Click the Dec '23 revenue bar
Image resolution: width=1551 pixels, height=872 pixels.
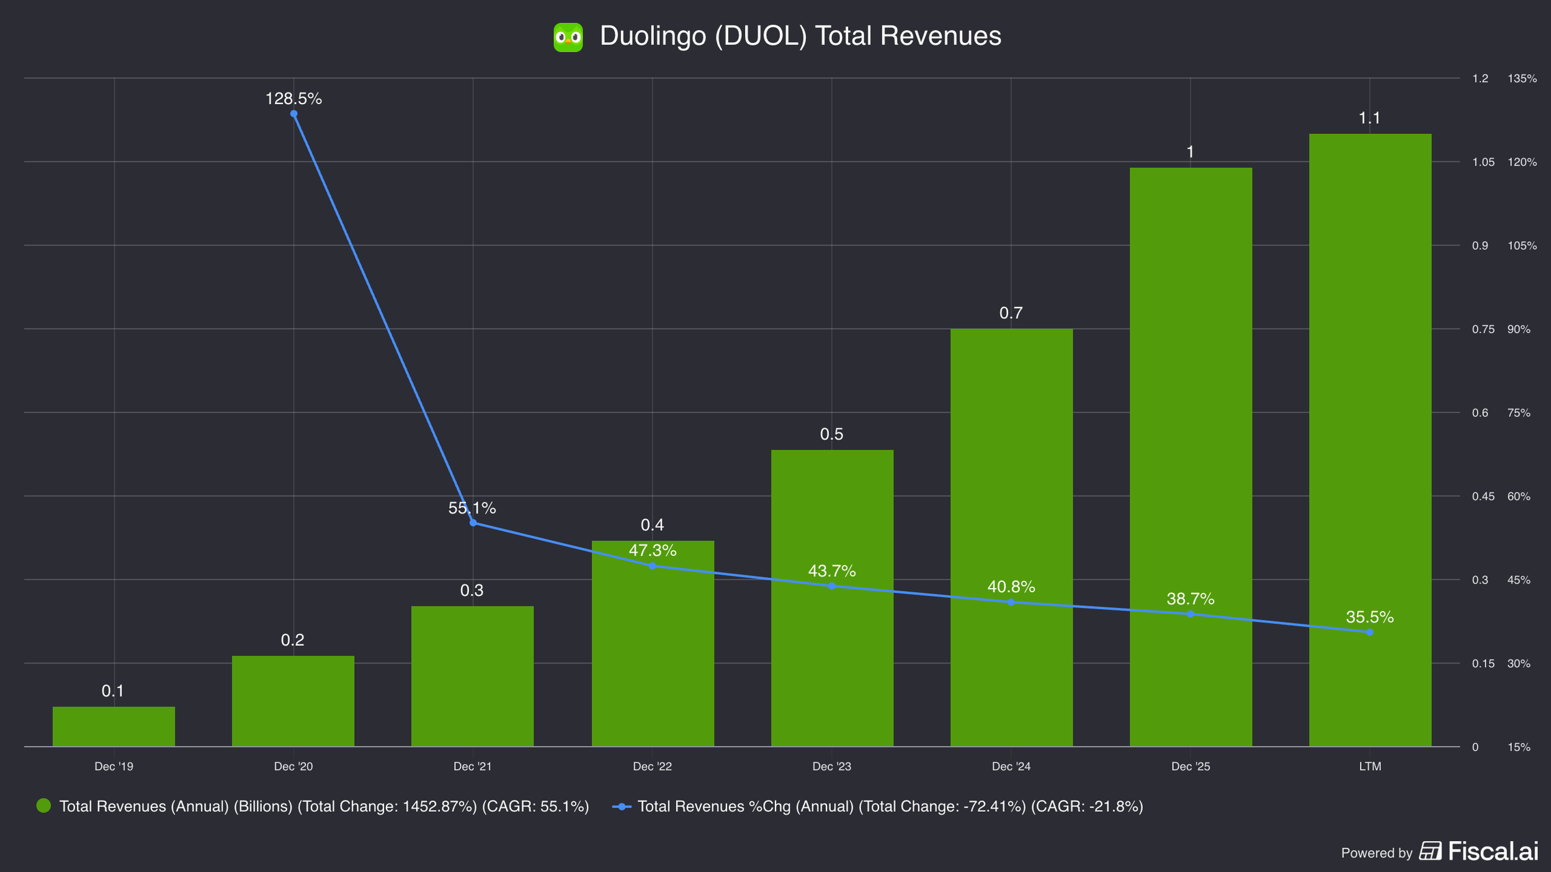(x=832, y=598)
